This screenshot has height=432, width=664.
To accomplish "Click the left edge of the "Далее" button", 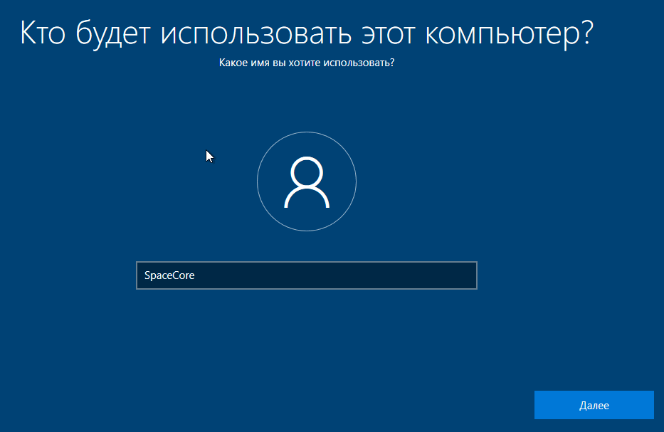I will tap(539, 405).
